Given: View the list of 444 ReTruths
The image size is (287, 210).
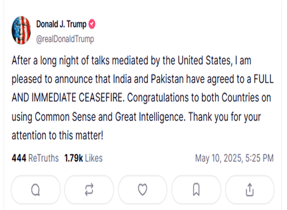Looking at the screenshot, I should tap(35, 158).
